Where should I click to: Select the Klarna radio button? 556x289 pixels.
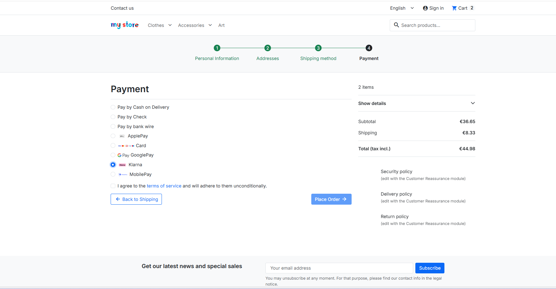click(x=113, y=165)
